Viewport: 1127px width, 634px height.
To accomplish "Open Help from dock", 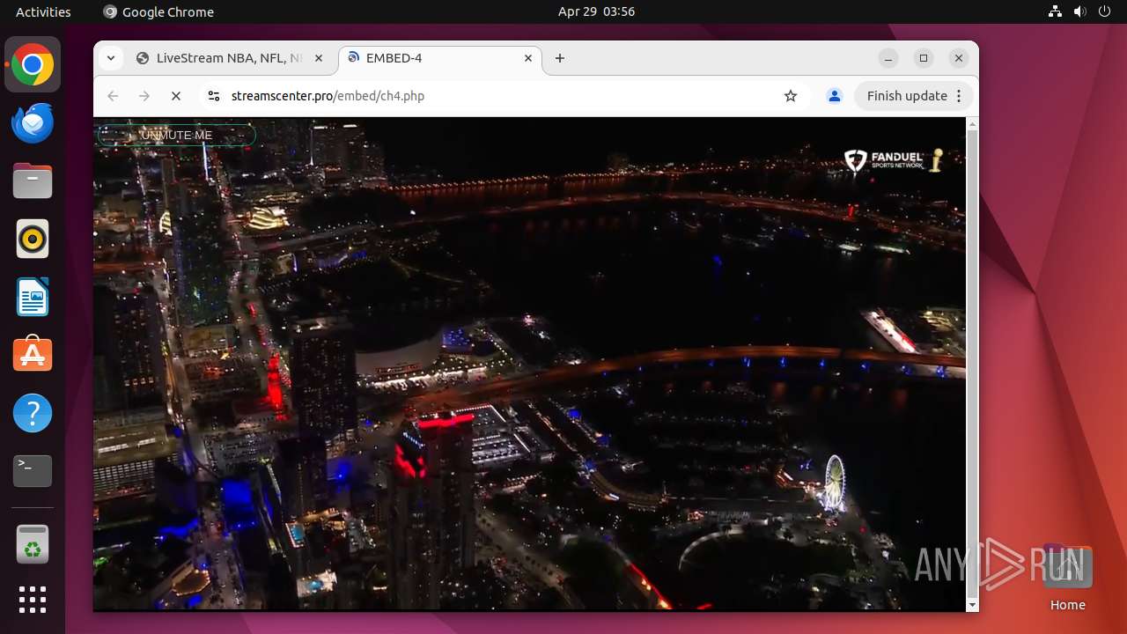I will click(x=33, y=414).
